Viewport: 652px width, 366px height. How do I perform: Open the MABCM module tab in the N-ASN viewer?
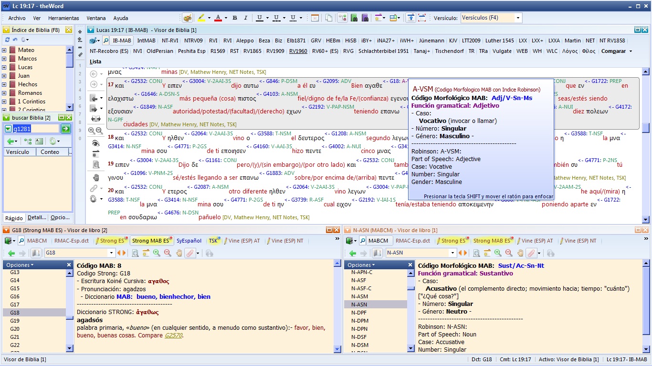(378, 241)
